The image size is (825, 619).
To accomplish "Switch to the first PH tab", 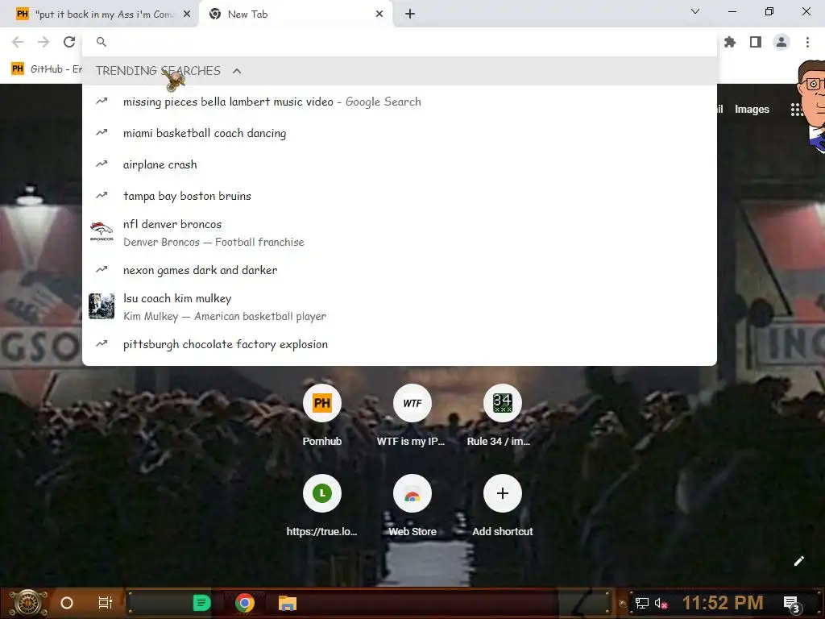I will pyautogui.click(x=99, y=15).
